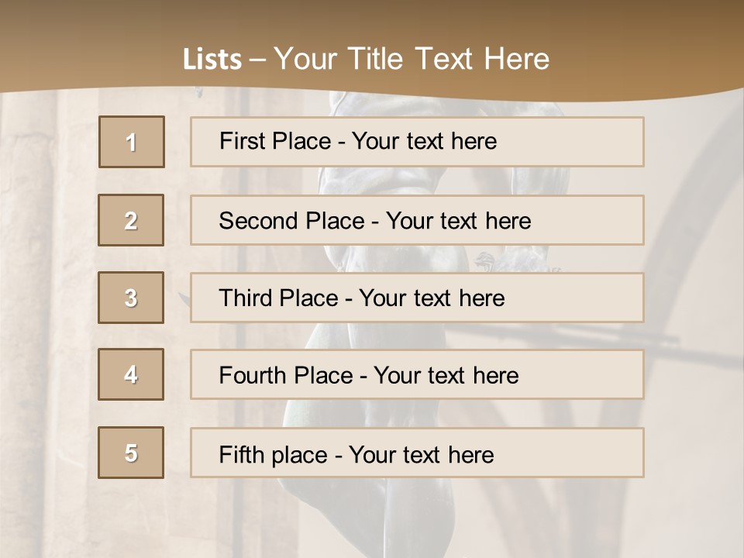Click 'Your text here' in Second Place row
Screen dimensions: 744x558
tap(459, 221)
